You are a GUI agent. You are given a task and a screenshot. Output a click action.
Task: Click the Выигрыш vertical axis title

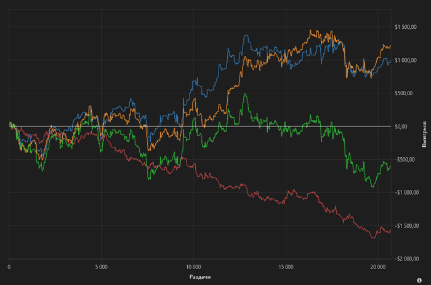point(424,134)
